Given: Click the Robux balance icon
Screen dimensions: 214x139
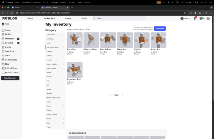Looking at the screenshot, I should pyautogui.click(x=201, y=18).
